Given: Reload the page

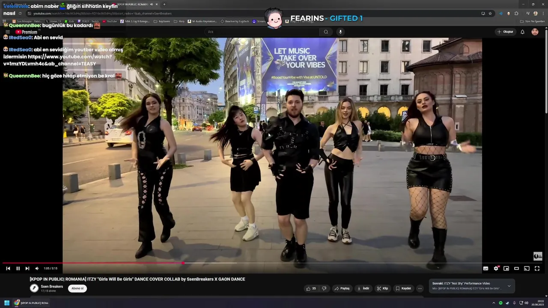Looking at the screenshot, I should click(x=20, y=13).
